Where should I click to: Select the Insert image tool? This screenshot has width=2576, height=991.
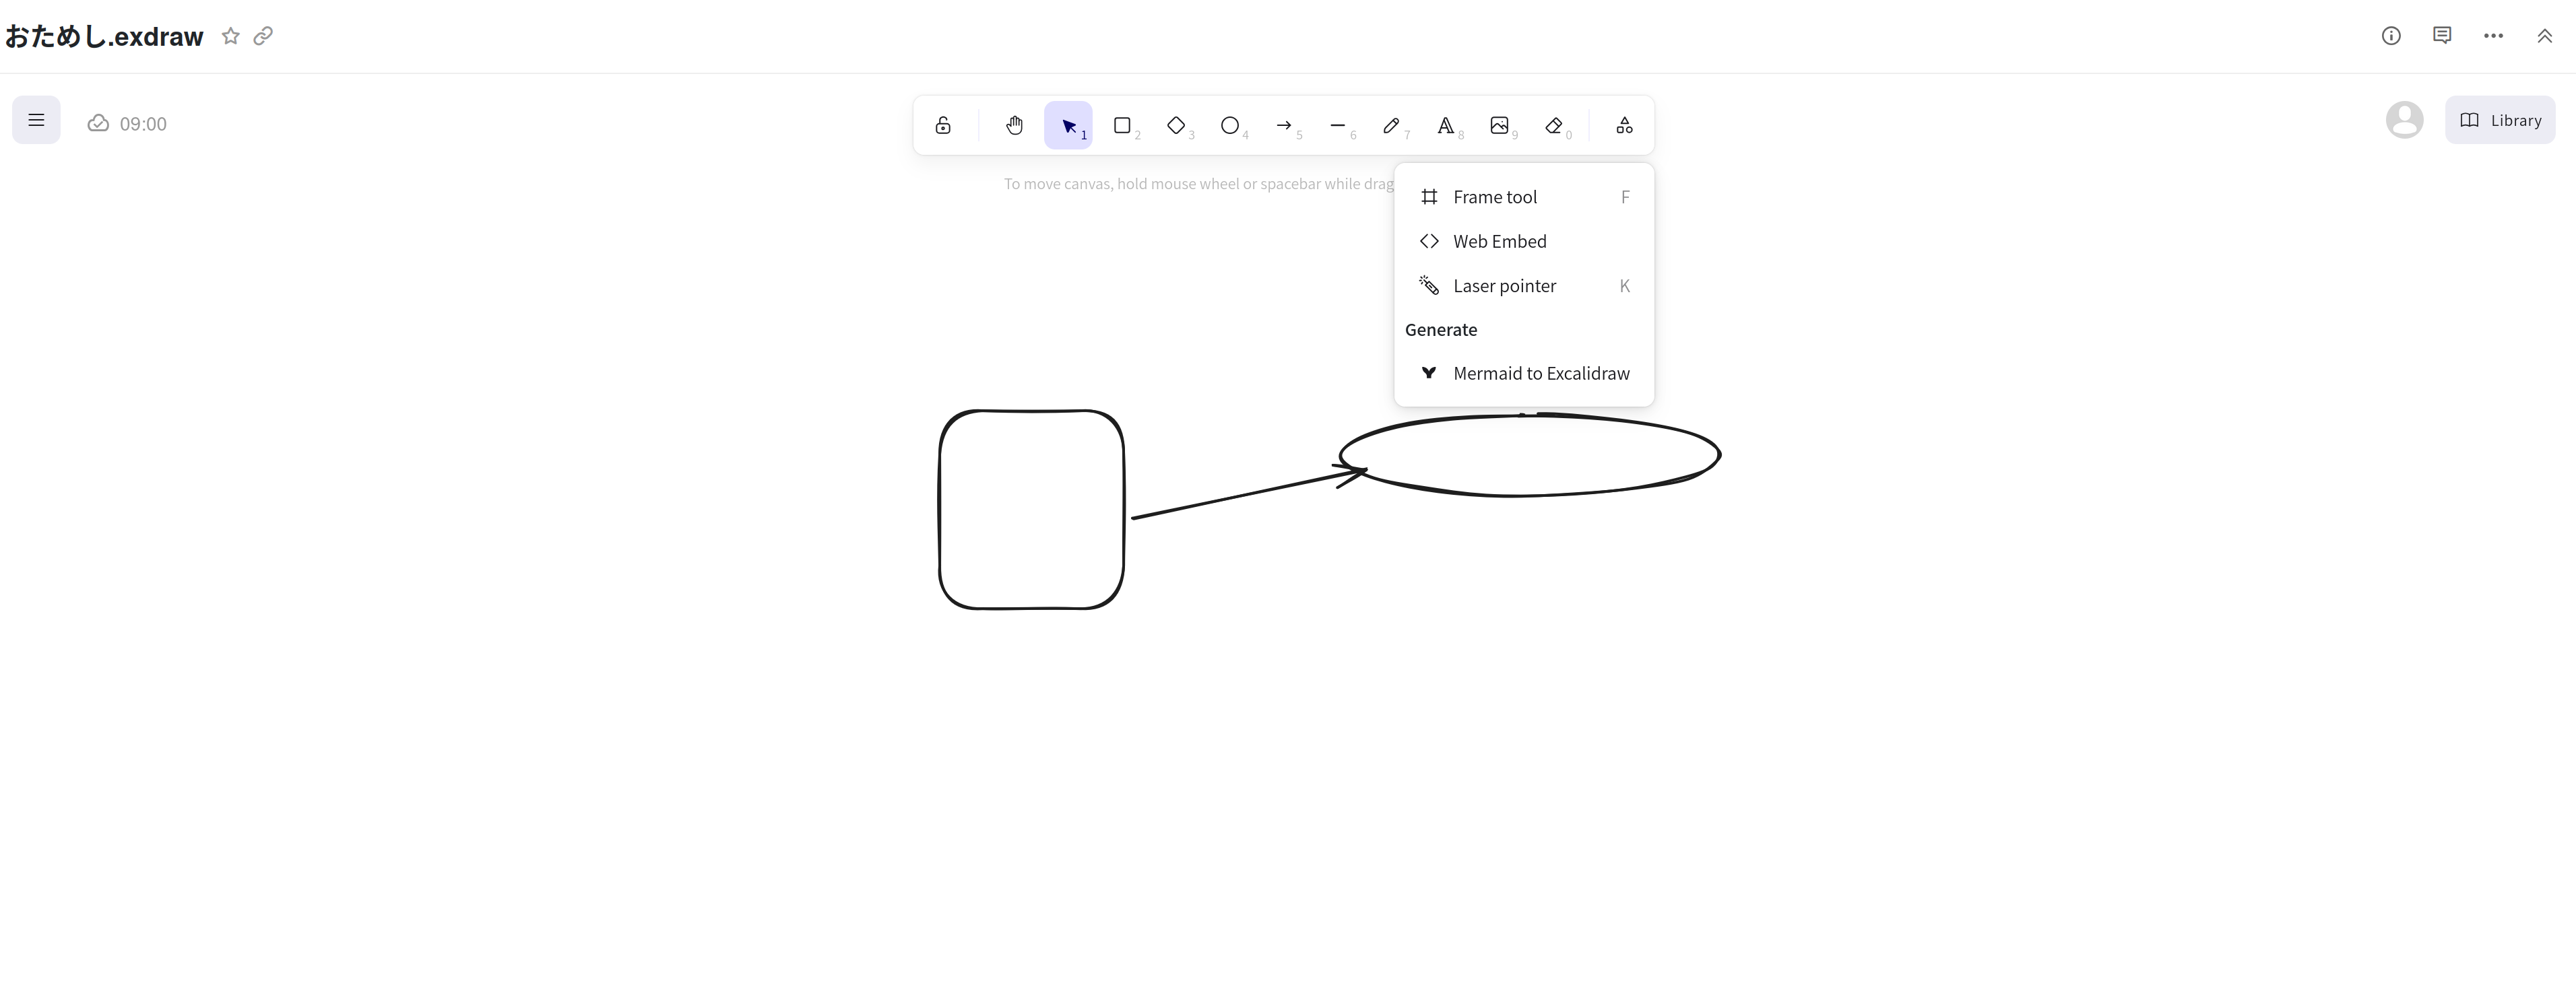[1499, 125]
